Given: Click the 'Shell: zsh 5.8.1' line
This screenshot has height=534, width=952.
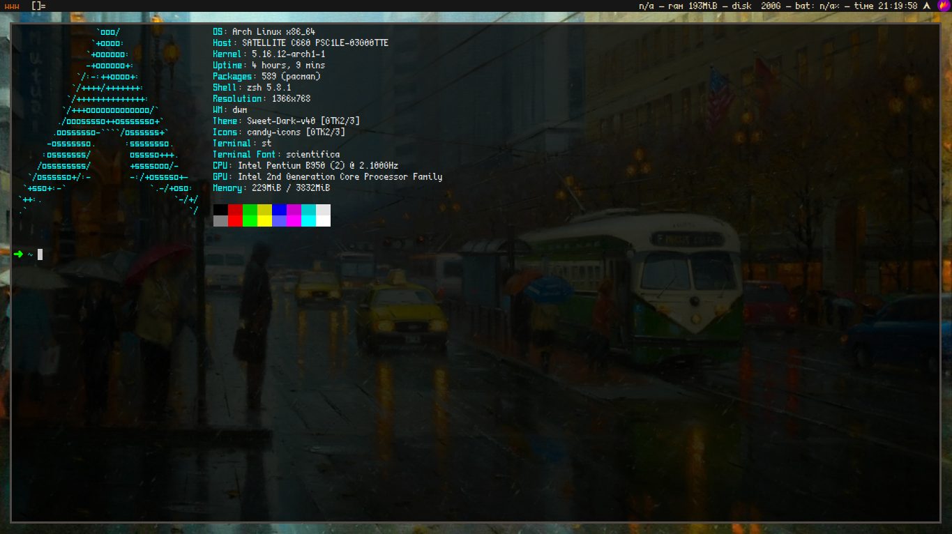Looking at the screenshot, I should click(x=252, y=88).
